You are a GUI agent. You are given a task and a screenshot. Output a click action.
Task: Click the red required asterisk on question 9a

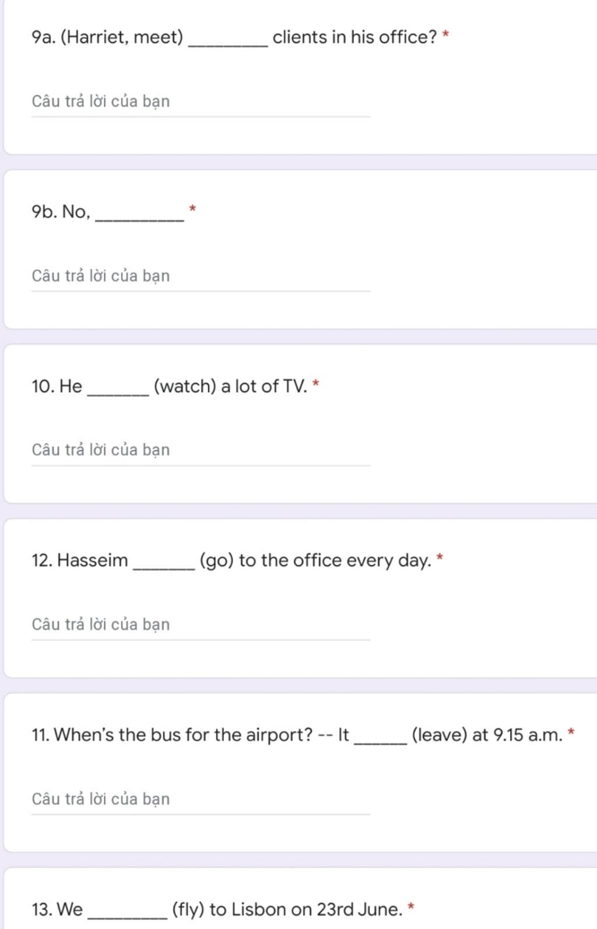(445, 35)
